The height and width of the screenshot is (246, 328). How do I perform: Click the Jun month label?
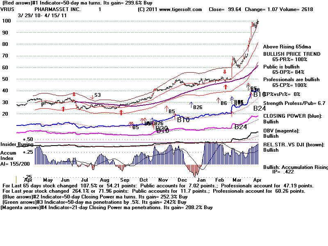click(65, 180)
